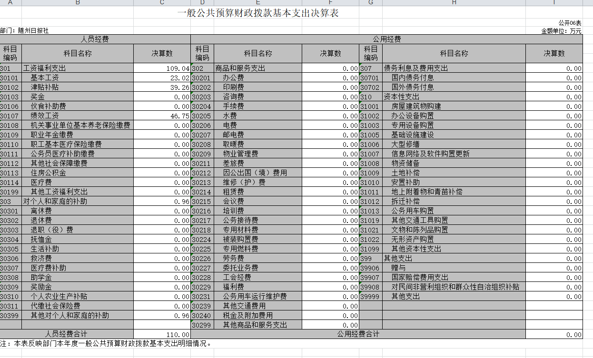Viewport: 593px width, 358px height.
Task: Select the 金额单位：万元 cell
Action: click(561, 31)
